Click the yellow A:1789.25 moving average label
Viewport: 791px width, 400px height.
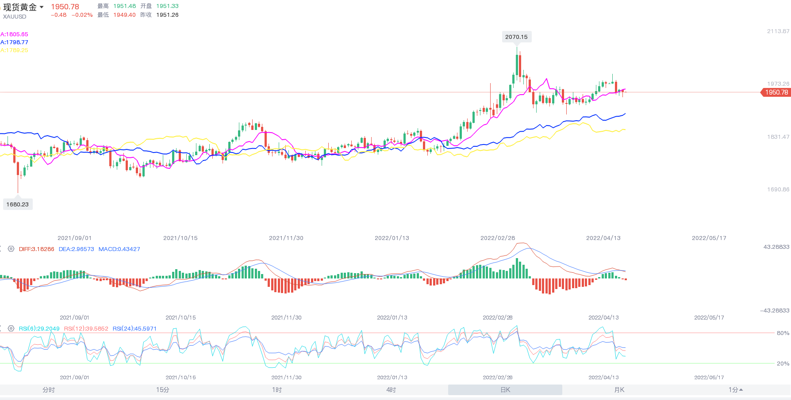(x=14, y=50)
